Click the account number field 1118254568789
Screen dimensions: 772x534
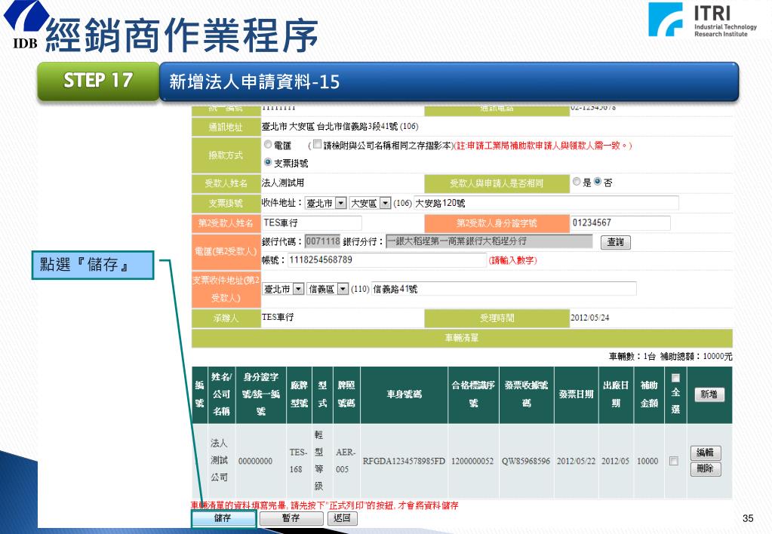[387, 260]
